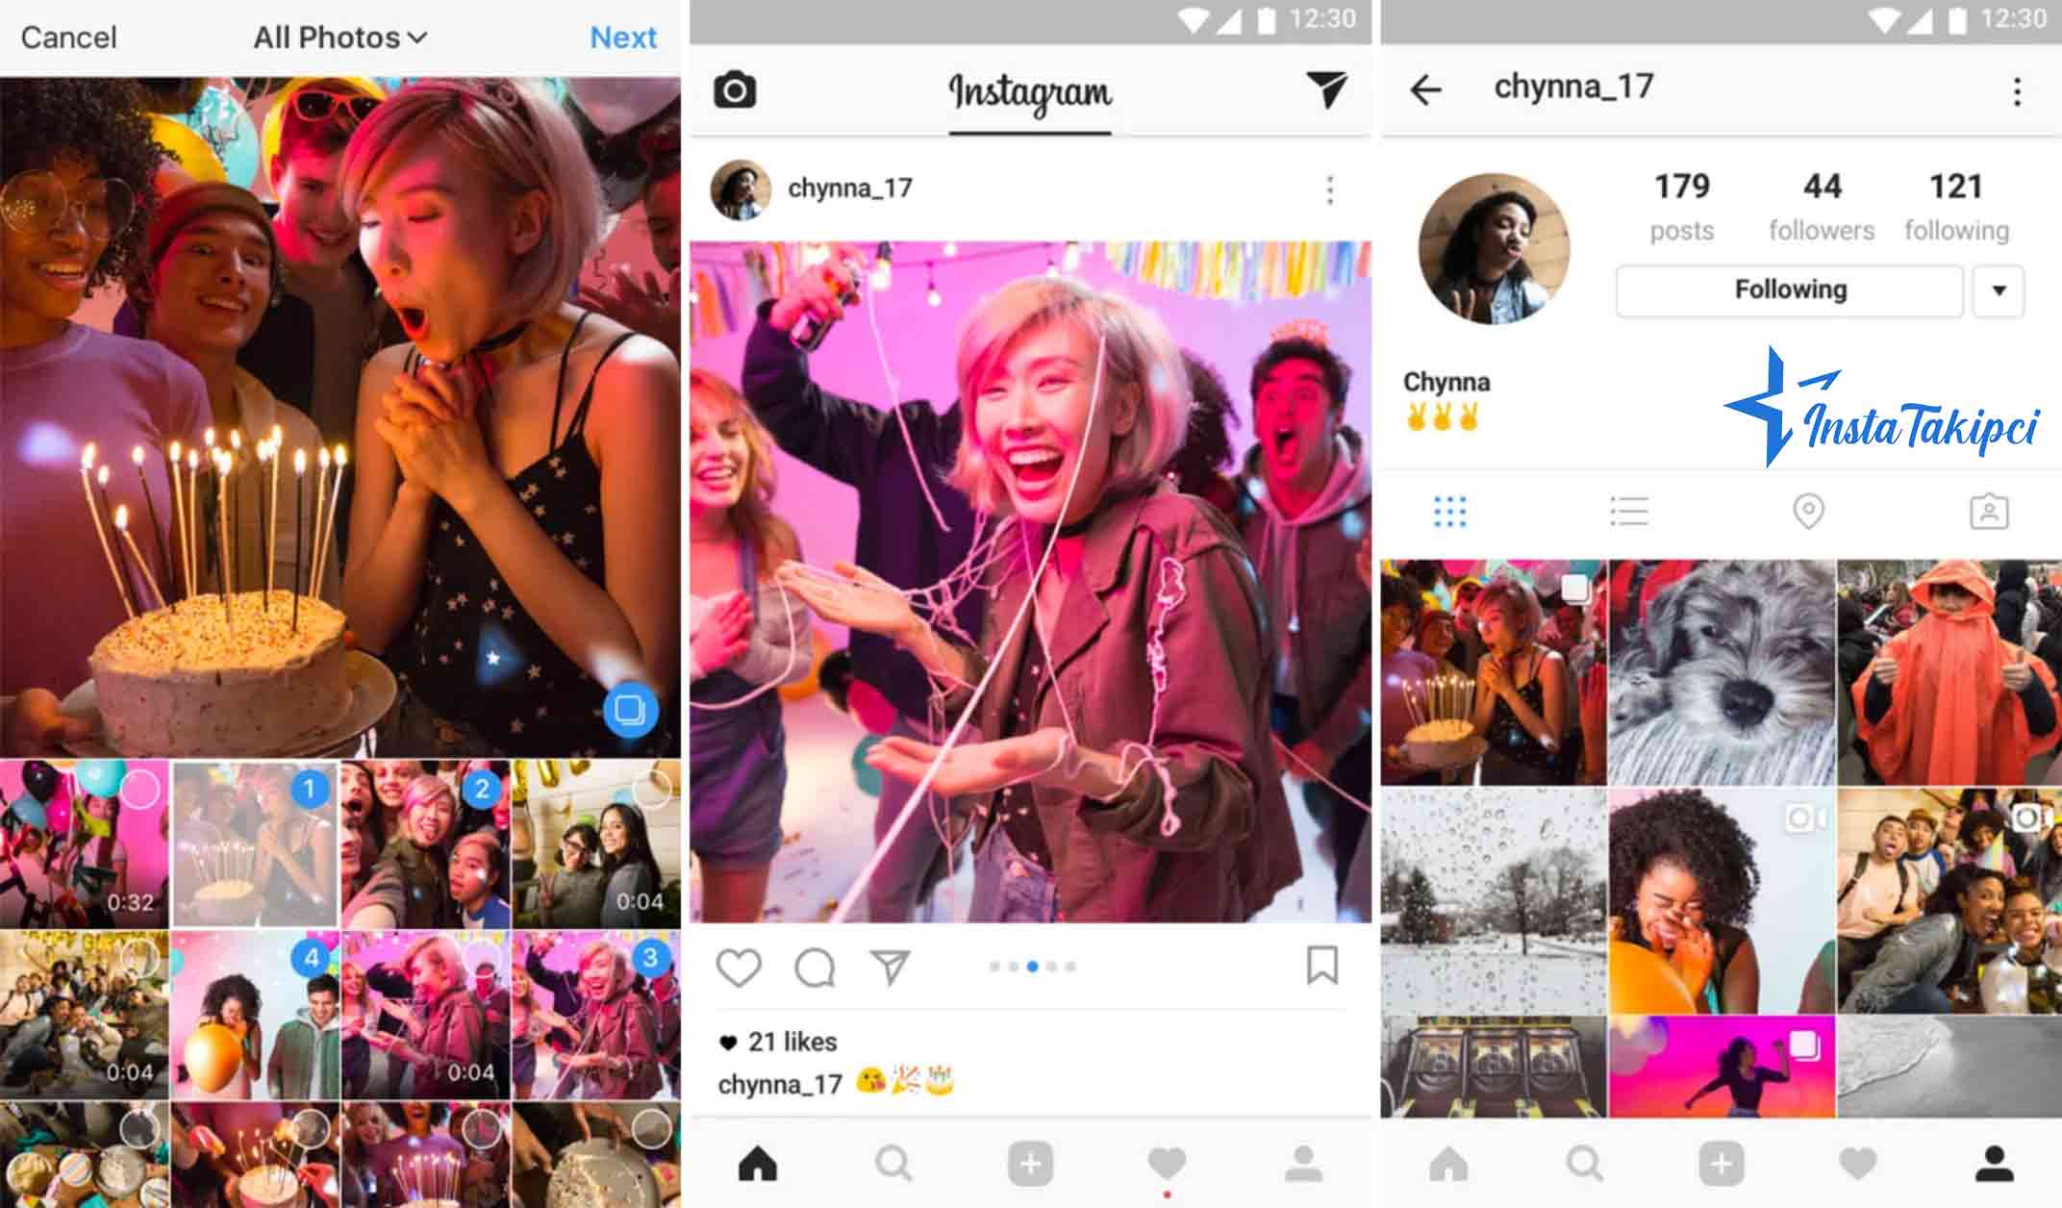Tap the Direct Messages send icon

1324,90
